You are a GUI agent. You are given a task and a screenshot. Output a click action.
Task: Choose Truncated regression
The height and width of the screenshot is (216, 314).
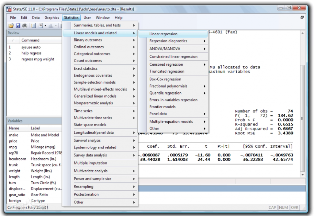point(173,71)
